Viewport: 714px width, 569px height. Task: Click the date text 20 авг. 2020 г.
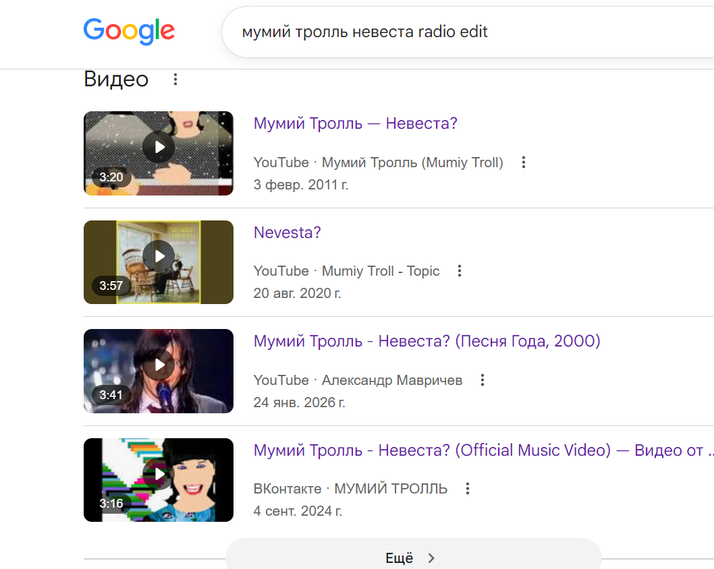(298, 293)
